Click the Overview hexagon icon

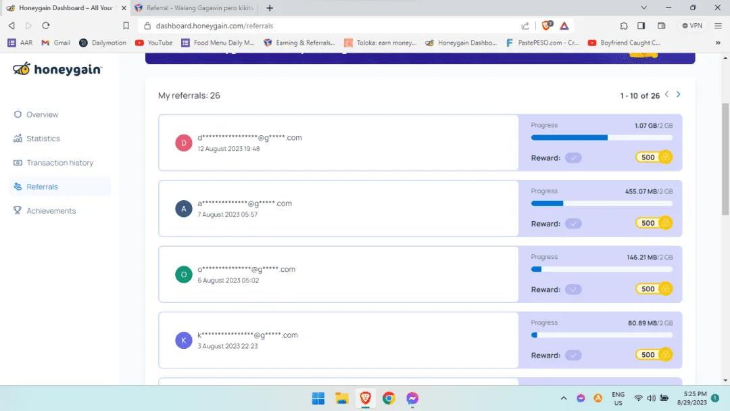tap(18, 114)
